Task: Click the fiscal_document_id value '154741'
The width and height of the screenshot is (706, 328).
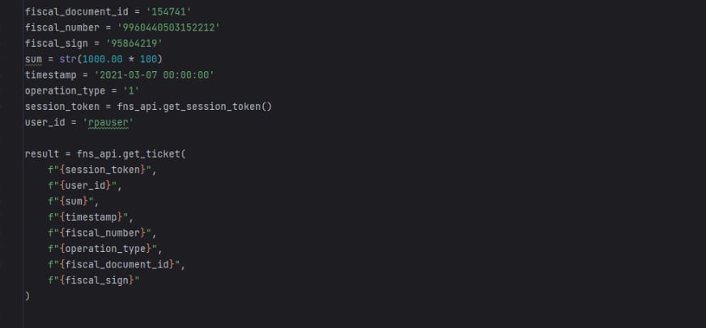Action: tap(152, 13)
